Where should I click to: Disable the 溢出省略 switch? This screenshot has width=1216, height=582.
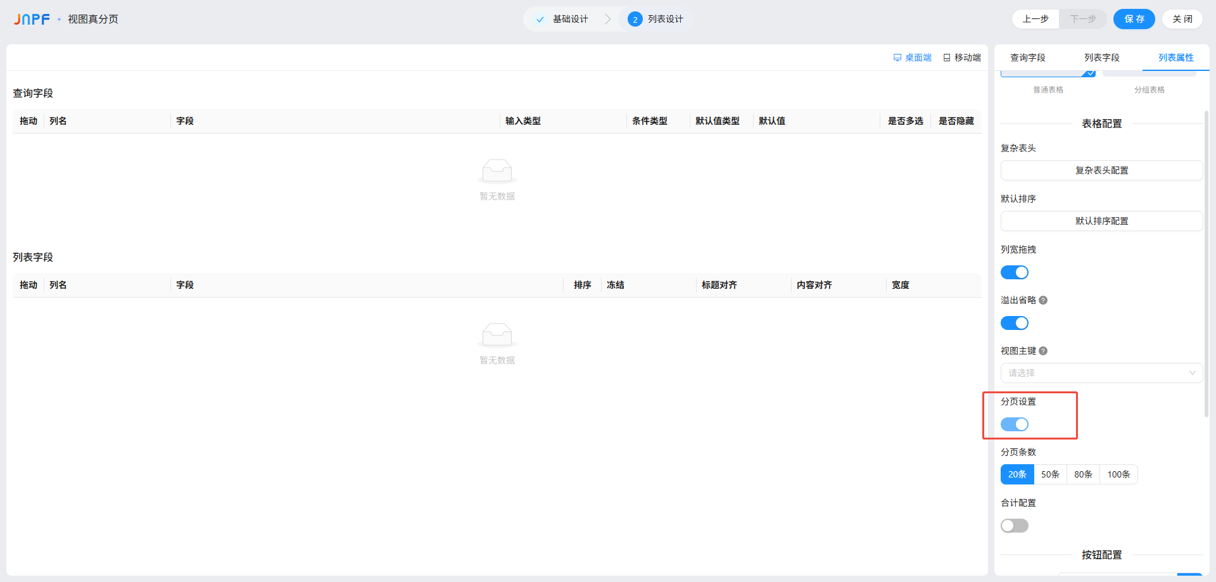click(1014, 323)
